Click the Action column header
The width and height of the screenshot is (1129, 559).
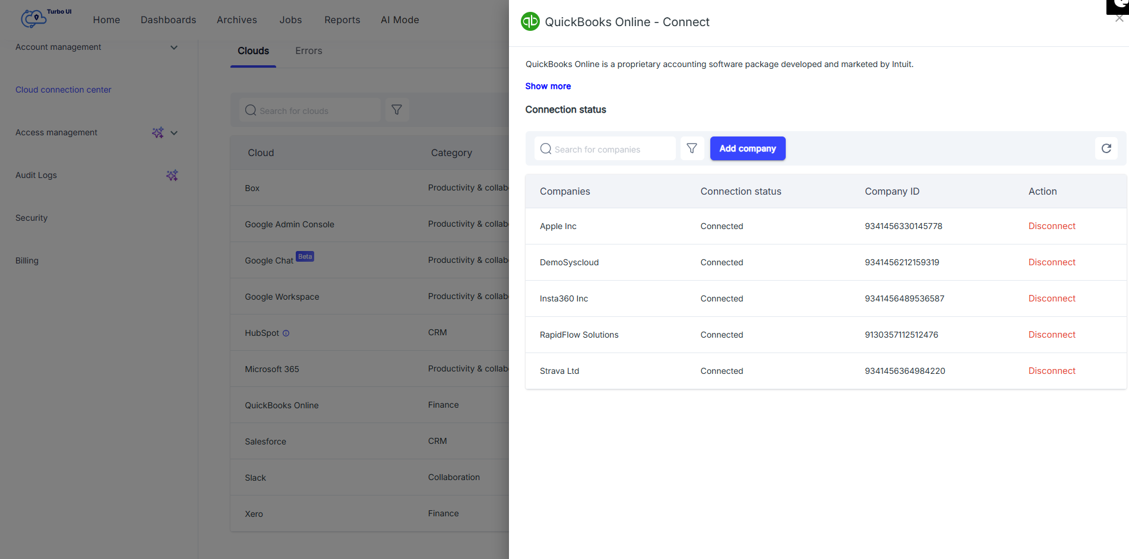click(x=1042, y=191)
